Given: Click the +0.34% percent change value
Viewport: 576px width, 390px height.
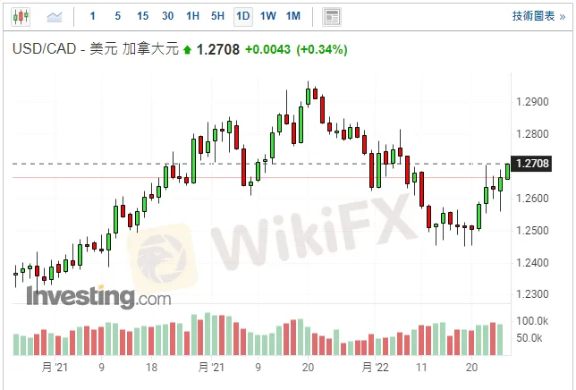Looking at the screenshot, I should [321, 49].
